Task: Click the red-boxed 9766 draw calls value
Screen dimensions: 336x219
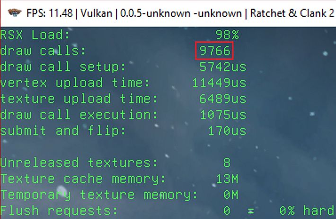Action: 214,51
